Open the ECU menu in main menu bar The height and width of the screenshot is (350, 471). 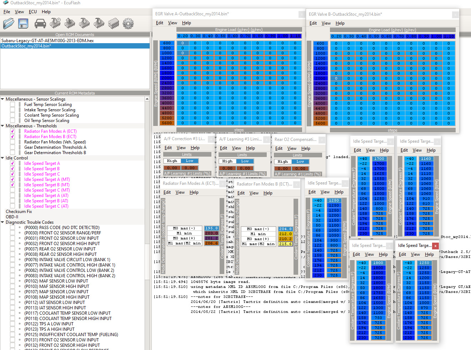(32, 12)
